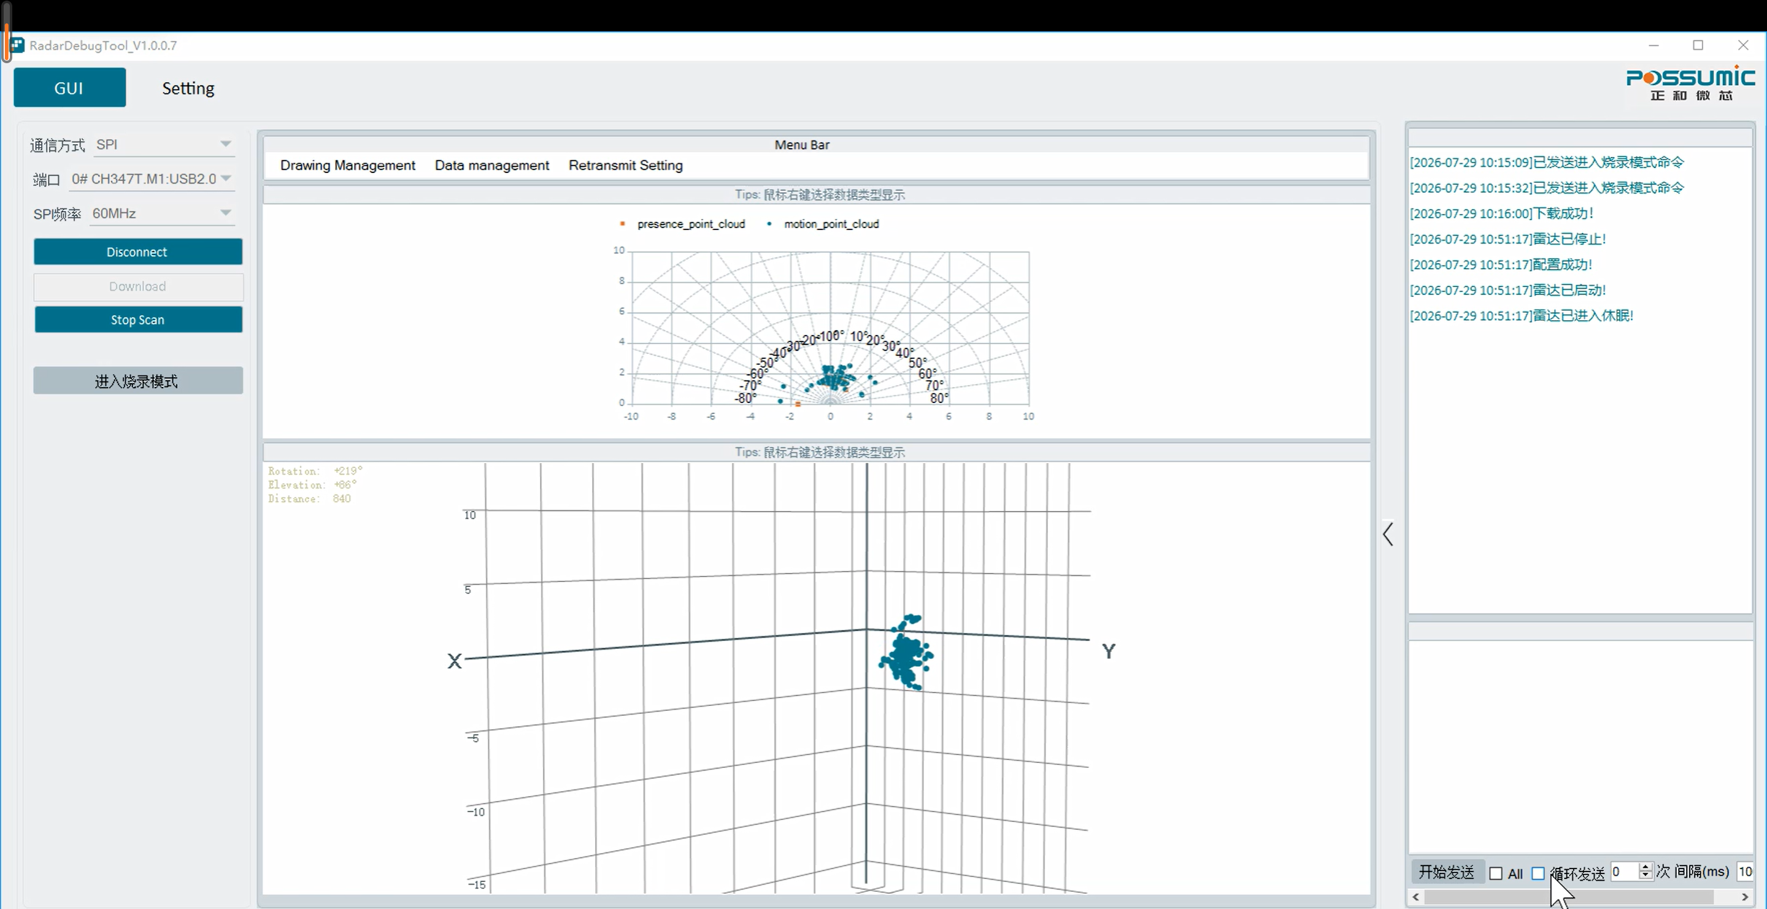Click the RadarDebugTool app icon in title bar

point(17,45)
